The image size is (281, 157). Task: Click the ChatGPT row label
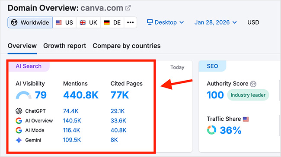click(35, 111)
